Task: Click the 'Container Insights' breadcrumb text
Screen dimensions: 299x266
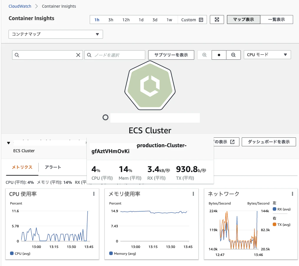Action: point(59,6)
